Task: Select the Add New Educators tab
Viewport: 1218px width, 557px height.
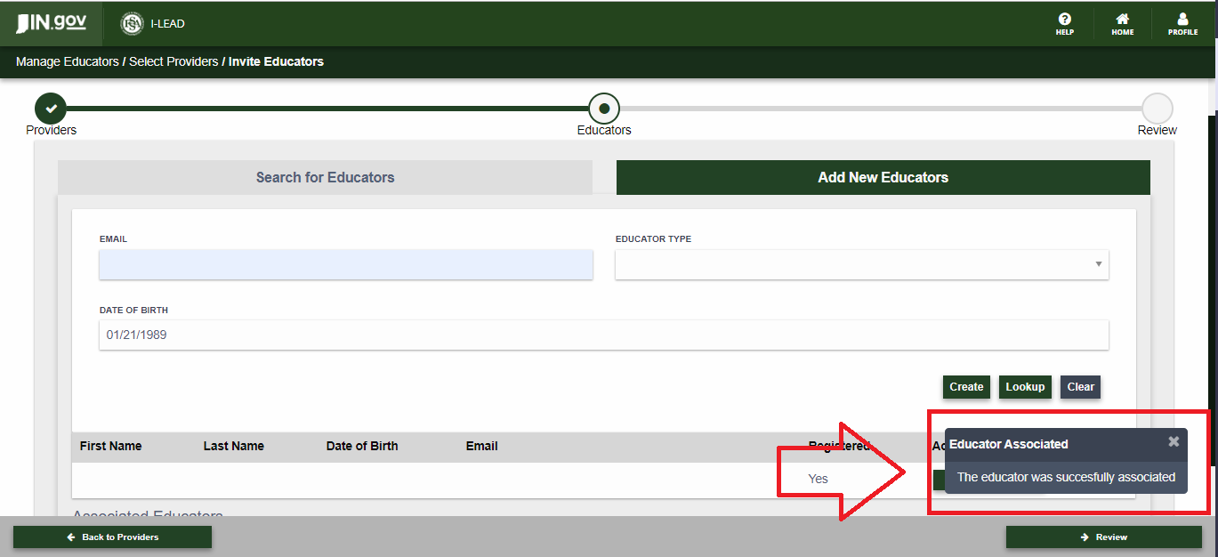Action: [x=883, y=177]
